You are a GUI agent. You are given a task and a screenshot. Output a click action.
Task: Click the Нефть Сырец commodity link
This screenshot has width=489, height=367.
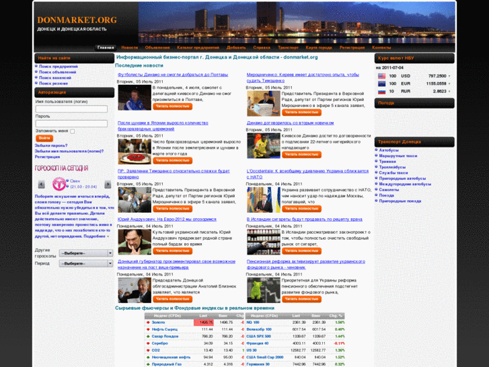point(164,329)
